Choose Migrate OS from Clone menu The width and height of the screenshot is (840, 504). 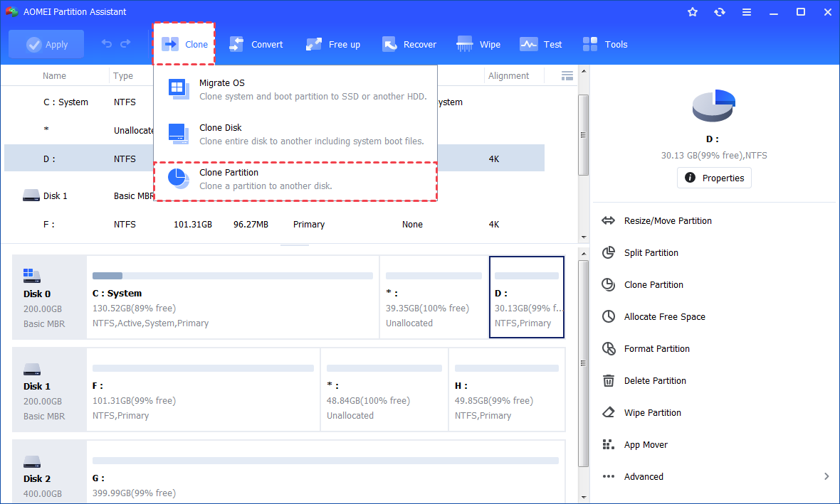pos(295,90)
